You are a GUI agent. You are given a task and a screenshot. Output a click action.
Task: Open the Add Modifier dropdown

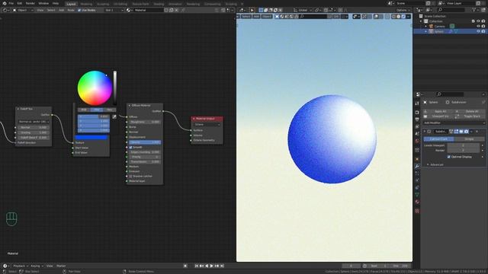[x=454, y=123]
